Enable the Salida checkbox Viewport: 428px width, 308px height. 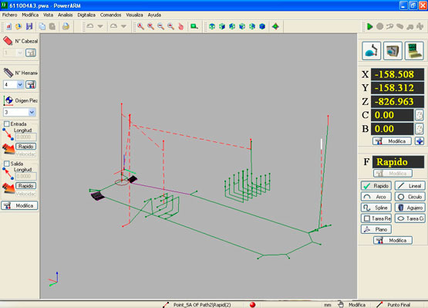click(x=6, y=164)
